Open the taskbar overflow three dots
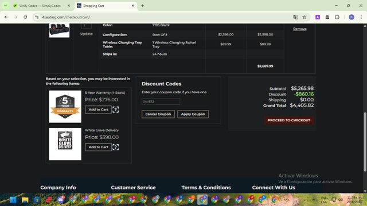The width and height of the screenshot is (367, 206). (287, 200)
